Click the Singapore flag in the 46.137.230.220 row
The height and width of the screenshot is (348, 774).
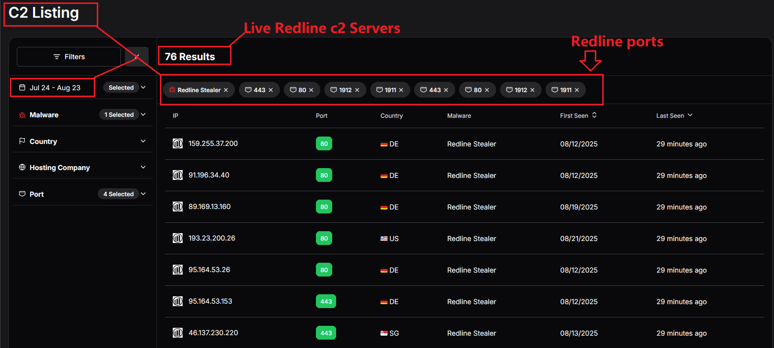coord(384,334)
